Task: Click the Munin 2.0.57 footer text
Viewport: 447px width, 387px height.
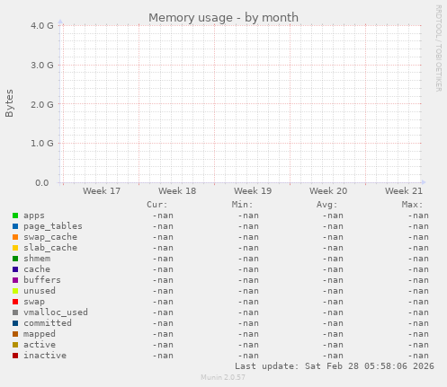Action: (223, 377)
